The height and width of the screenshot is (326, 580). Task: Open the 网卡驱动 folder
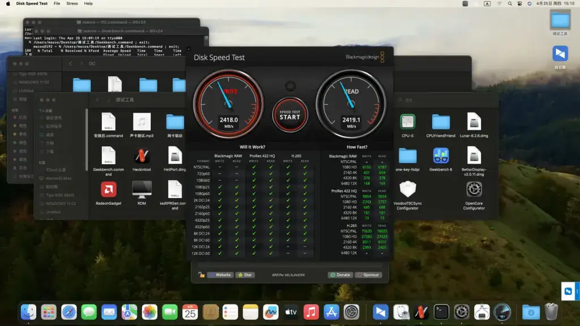pyautogui.click(x=175, y=125)
